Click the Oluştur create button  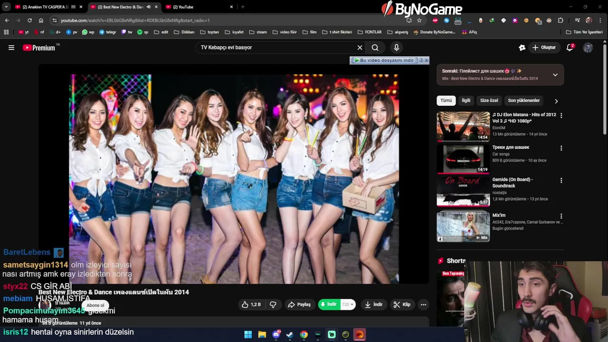pyautogui.click(x=544, y=47)
